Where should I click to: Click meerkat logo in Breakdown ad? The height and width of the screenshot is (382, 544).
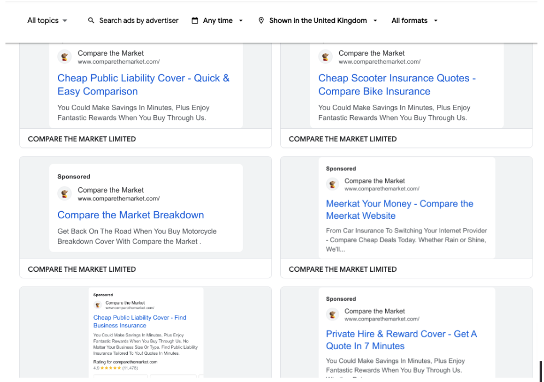(64, 193)
